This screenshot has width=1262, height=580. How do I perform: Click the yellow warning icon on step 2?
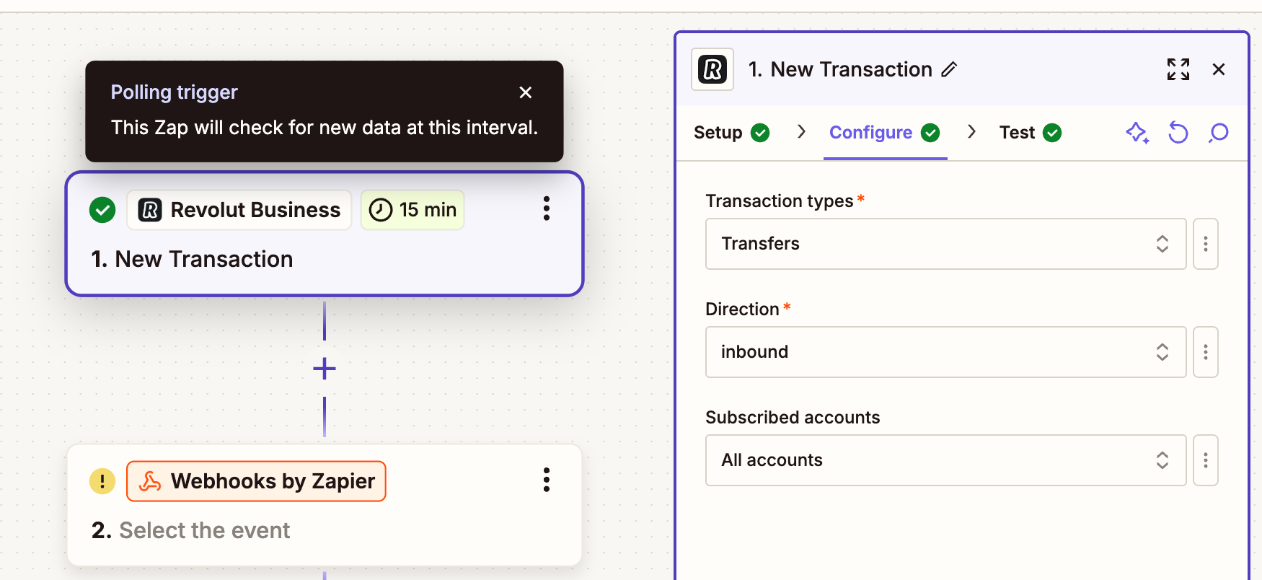tap(102, 481)
